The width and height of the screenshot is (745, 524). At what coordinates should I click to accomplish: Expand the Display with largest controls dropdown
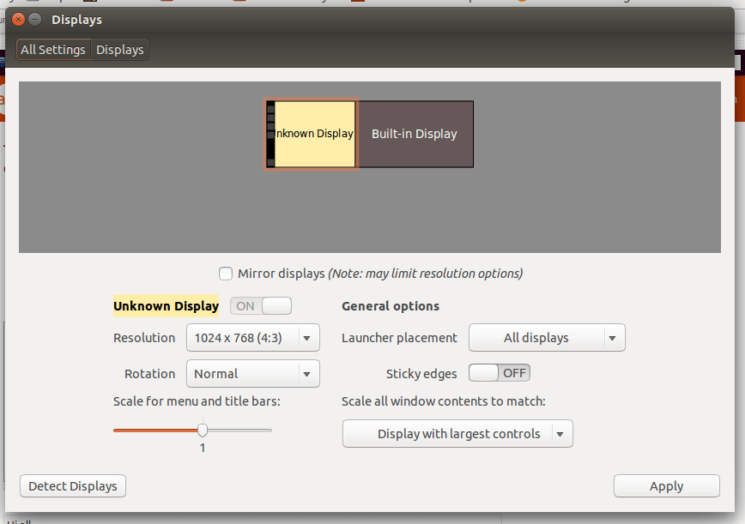[457, 434]
